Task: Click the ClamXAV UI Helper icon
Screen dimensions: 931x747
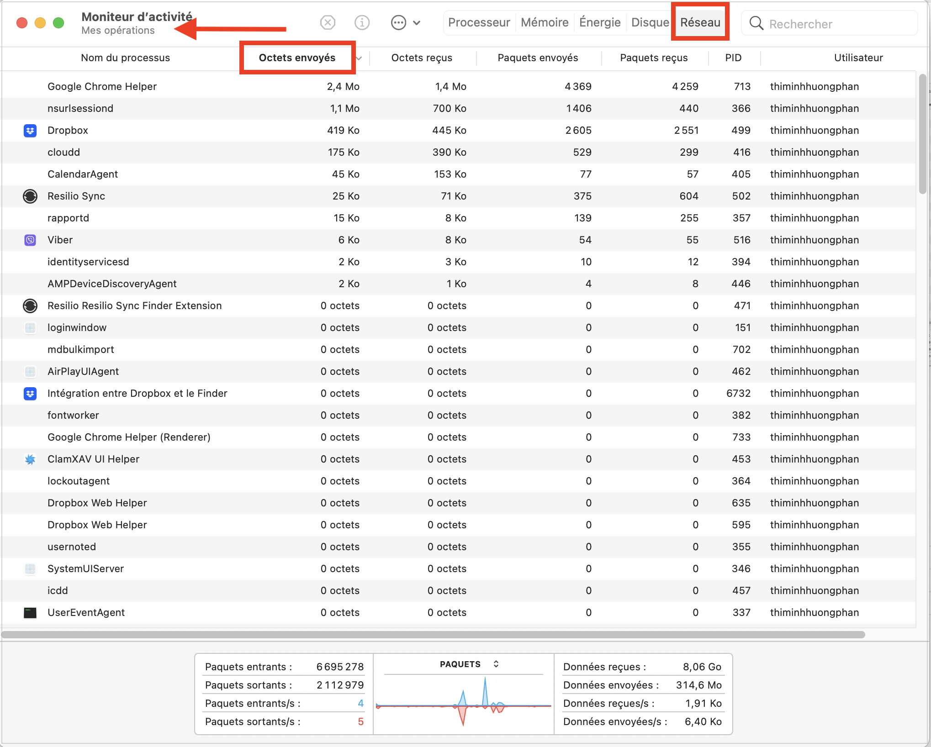Action: pyautogui.click(x=30, y=459)
